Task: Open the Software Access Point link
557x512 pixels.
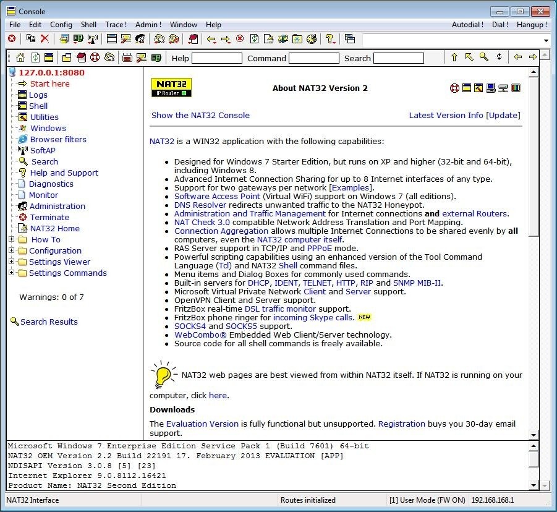Action: (217, 196)
